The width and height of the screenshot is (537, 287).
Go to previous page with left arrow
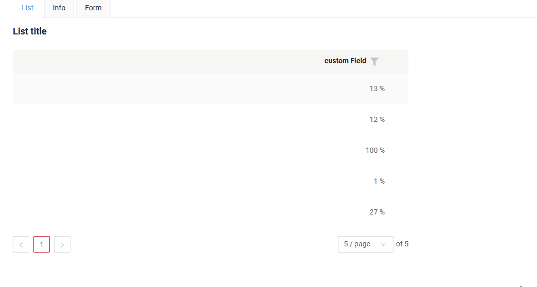(x=21, y=244)
